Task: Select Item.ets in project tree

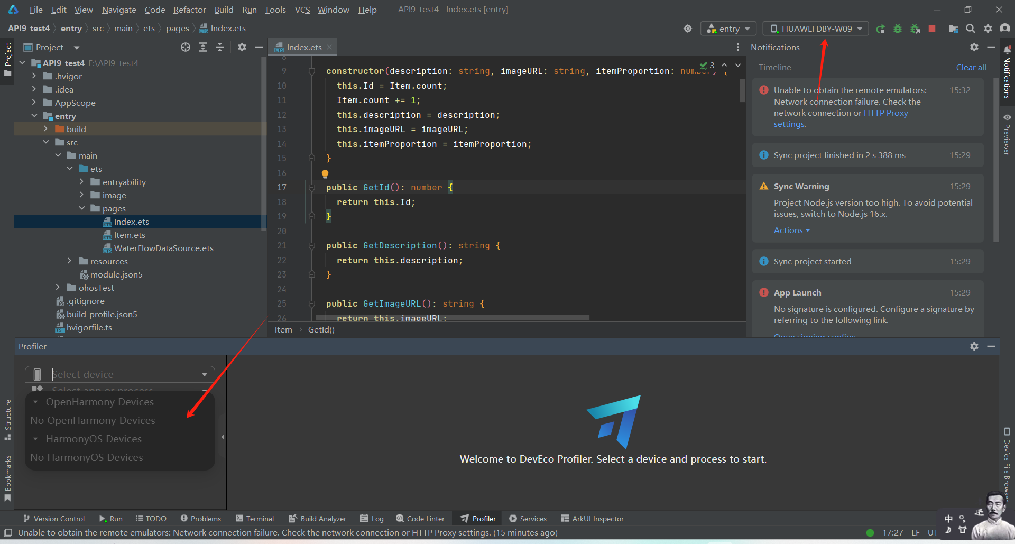Action: tap(130, 235)
